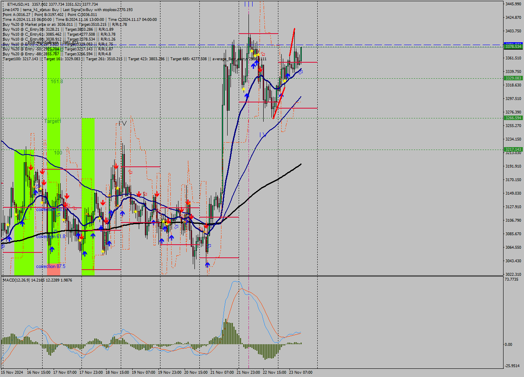Select the white flag marker near the chart peak
The image size is (524, 377).
[262, 54]
